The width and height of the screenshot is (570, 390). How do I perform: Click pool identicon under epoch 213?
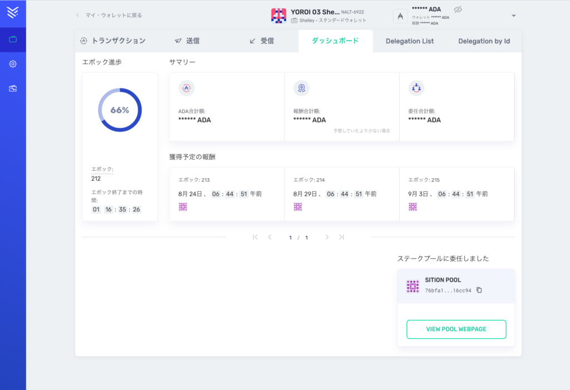(183, 207)
